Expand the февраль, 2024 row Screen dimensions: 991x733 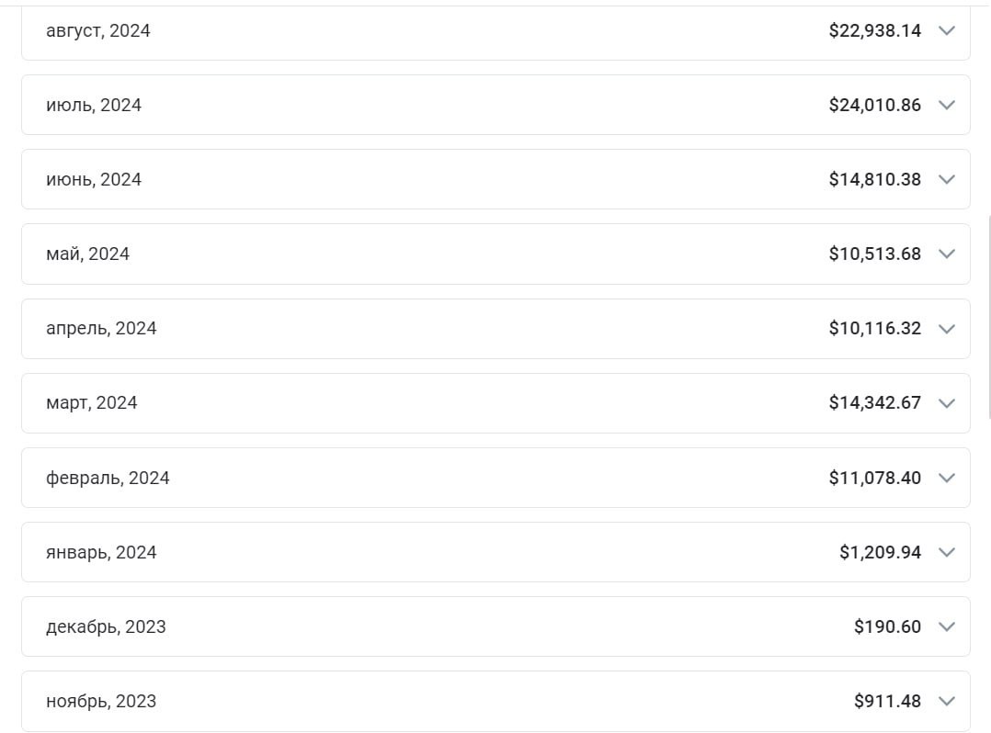(946, 478)
